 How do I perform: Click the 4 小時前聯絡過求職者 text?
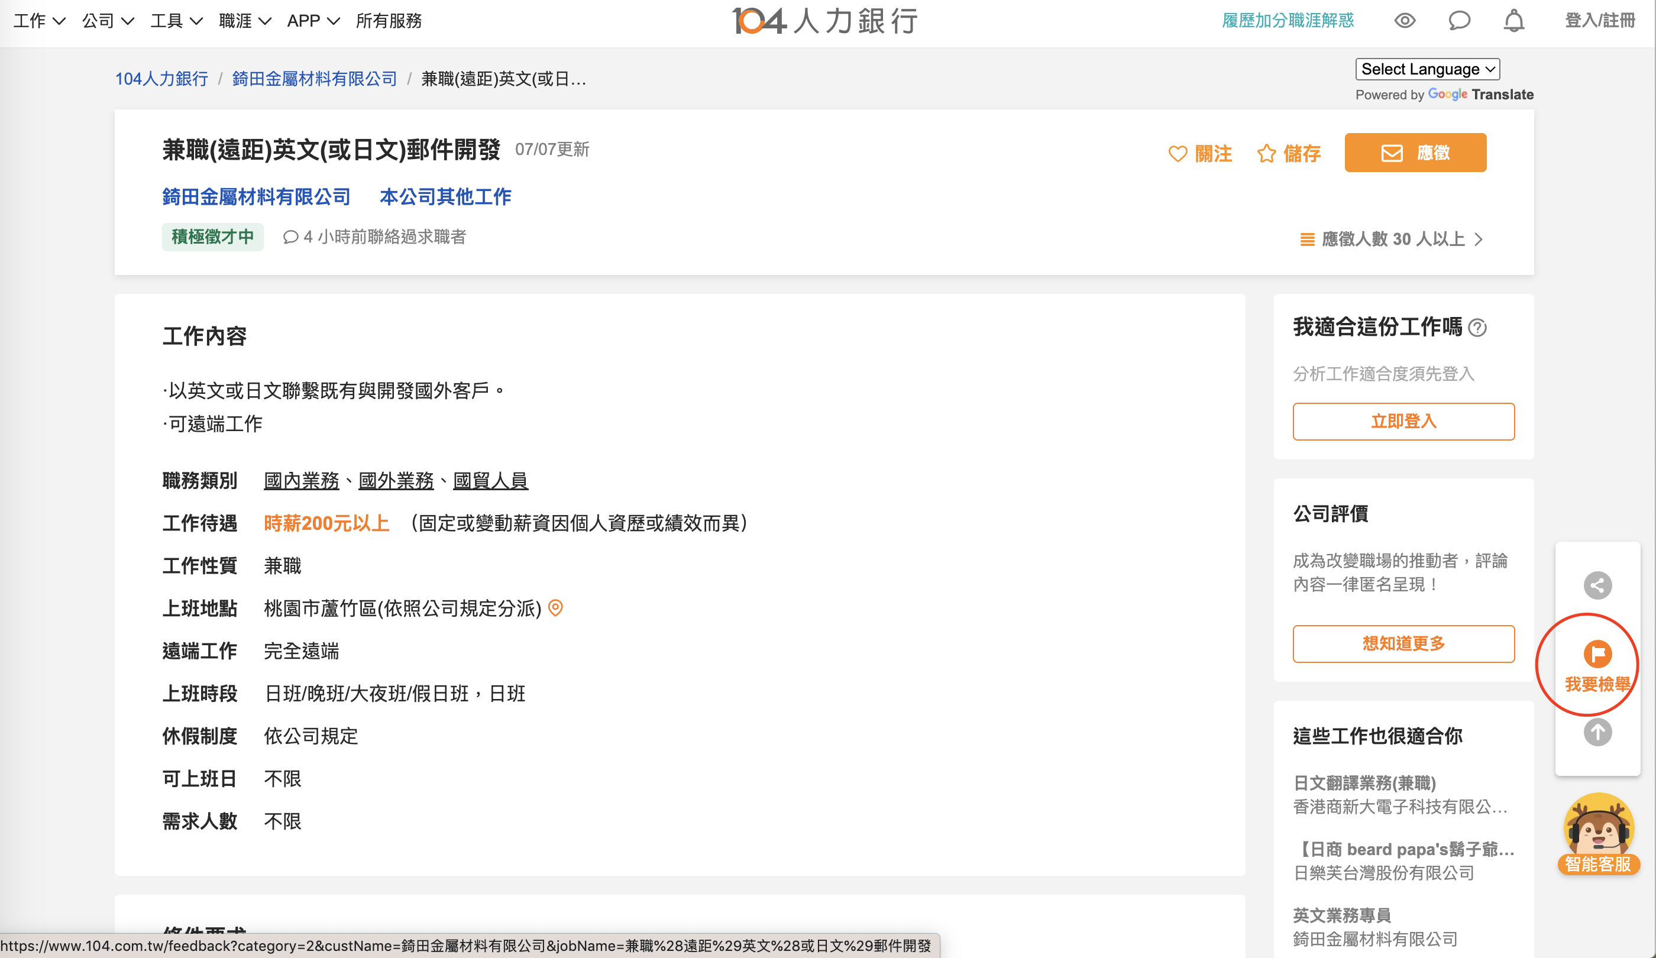click(374, 237)
